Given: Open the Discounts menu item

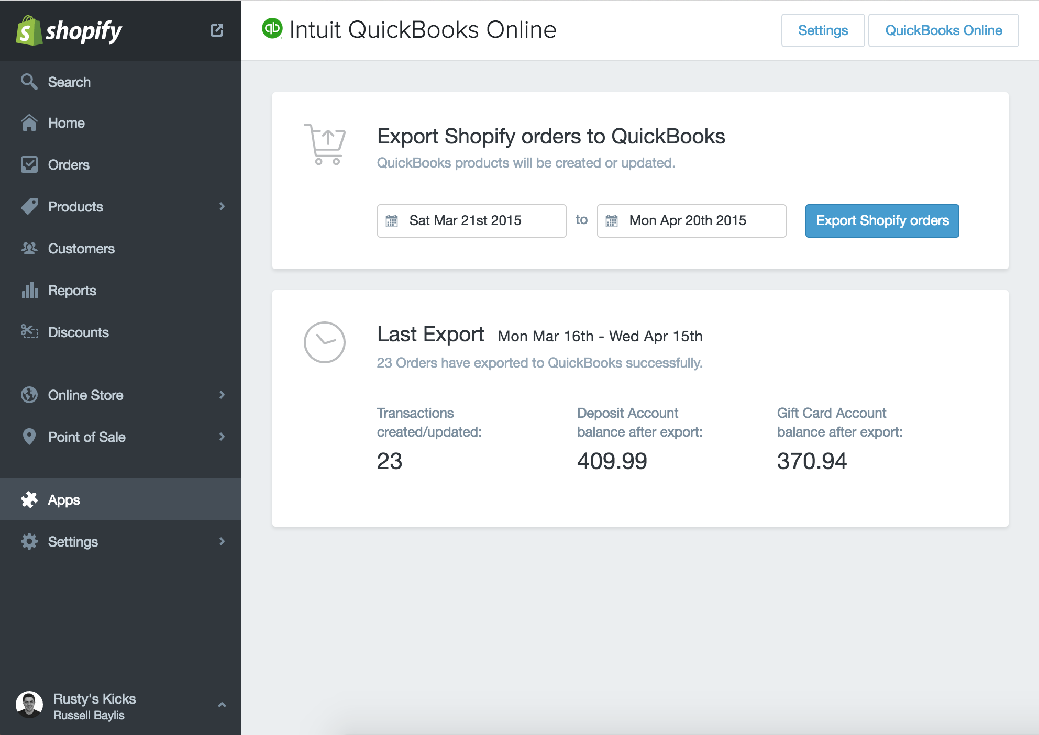Looking at the screenshot, I should [79, 332].
